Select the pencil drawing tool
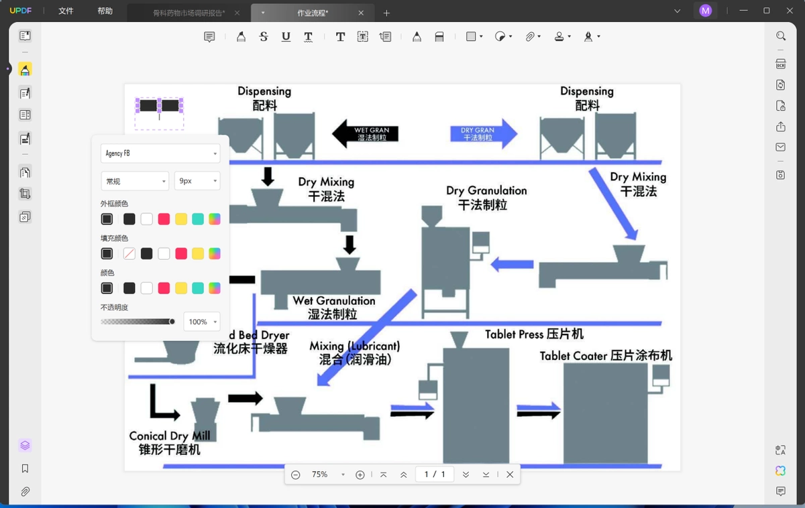 point(417,37)
